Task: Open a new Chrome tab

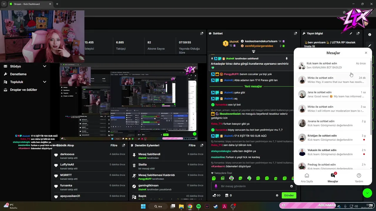Action: [57, 4]
